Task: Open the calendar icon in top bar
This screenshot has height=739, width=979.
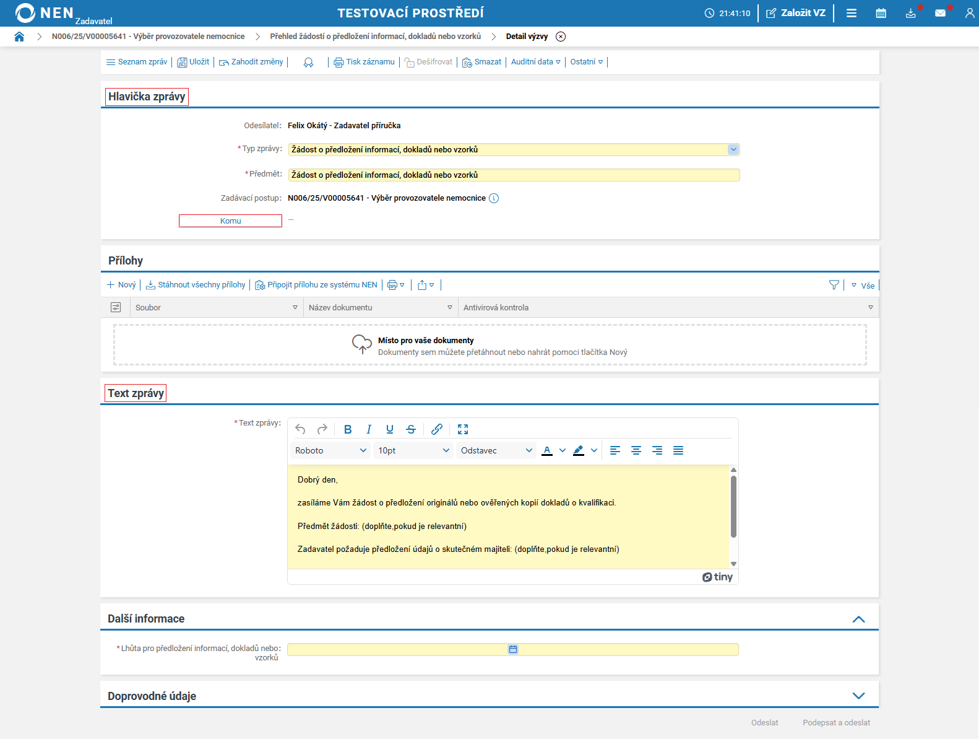Action: [x=881, y=13]
